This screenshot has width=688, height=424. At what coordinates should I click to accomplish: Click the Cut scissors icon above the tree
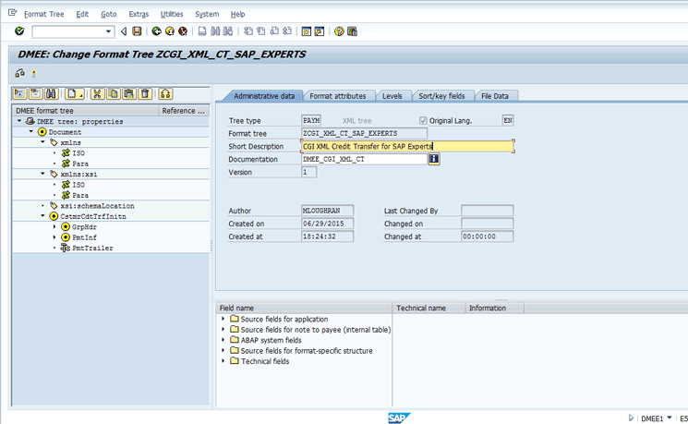(95, 94)
